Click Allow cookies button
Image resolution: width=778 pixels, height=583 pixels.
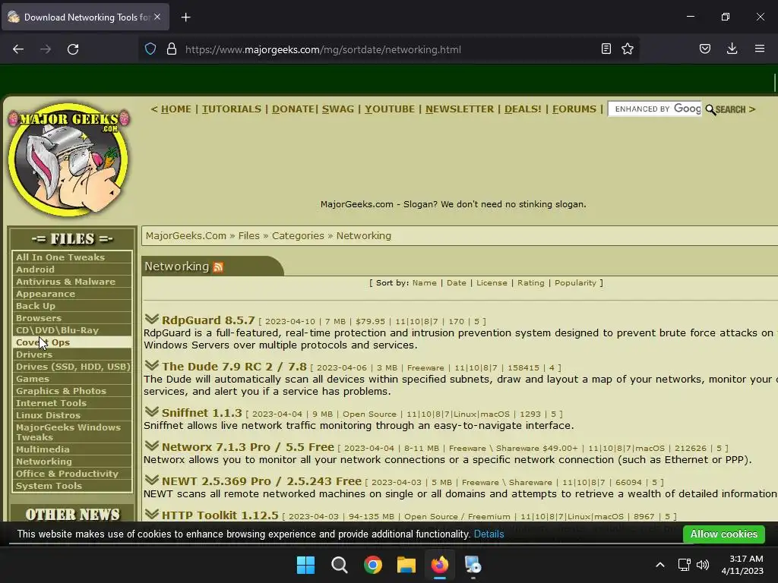pos(723,534)
